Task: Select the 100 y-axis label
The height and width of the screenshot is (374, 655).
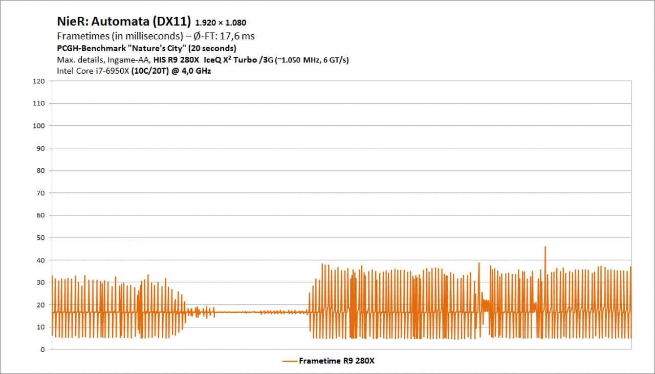Action: [39, 126]
